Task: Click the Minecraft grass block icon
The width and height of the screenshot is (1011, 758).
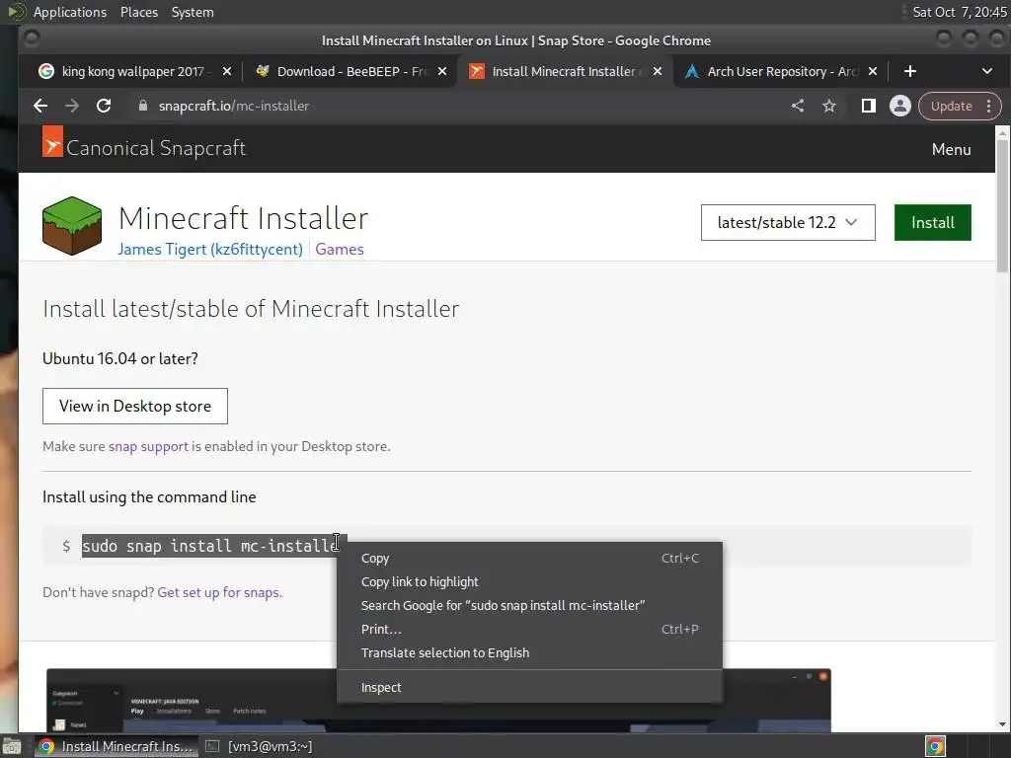Action: coord(72,226)
